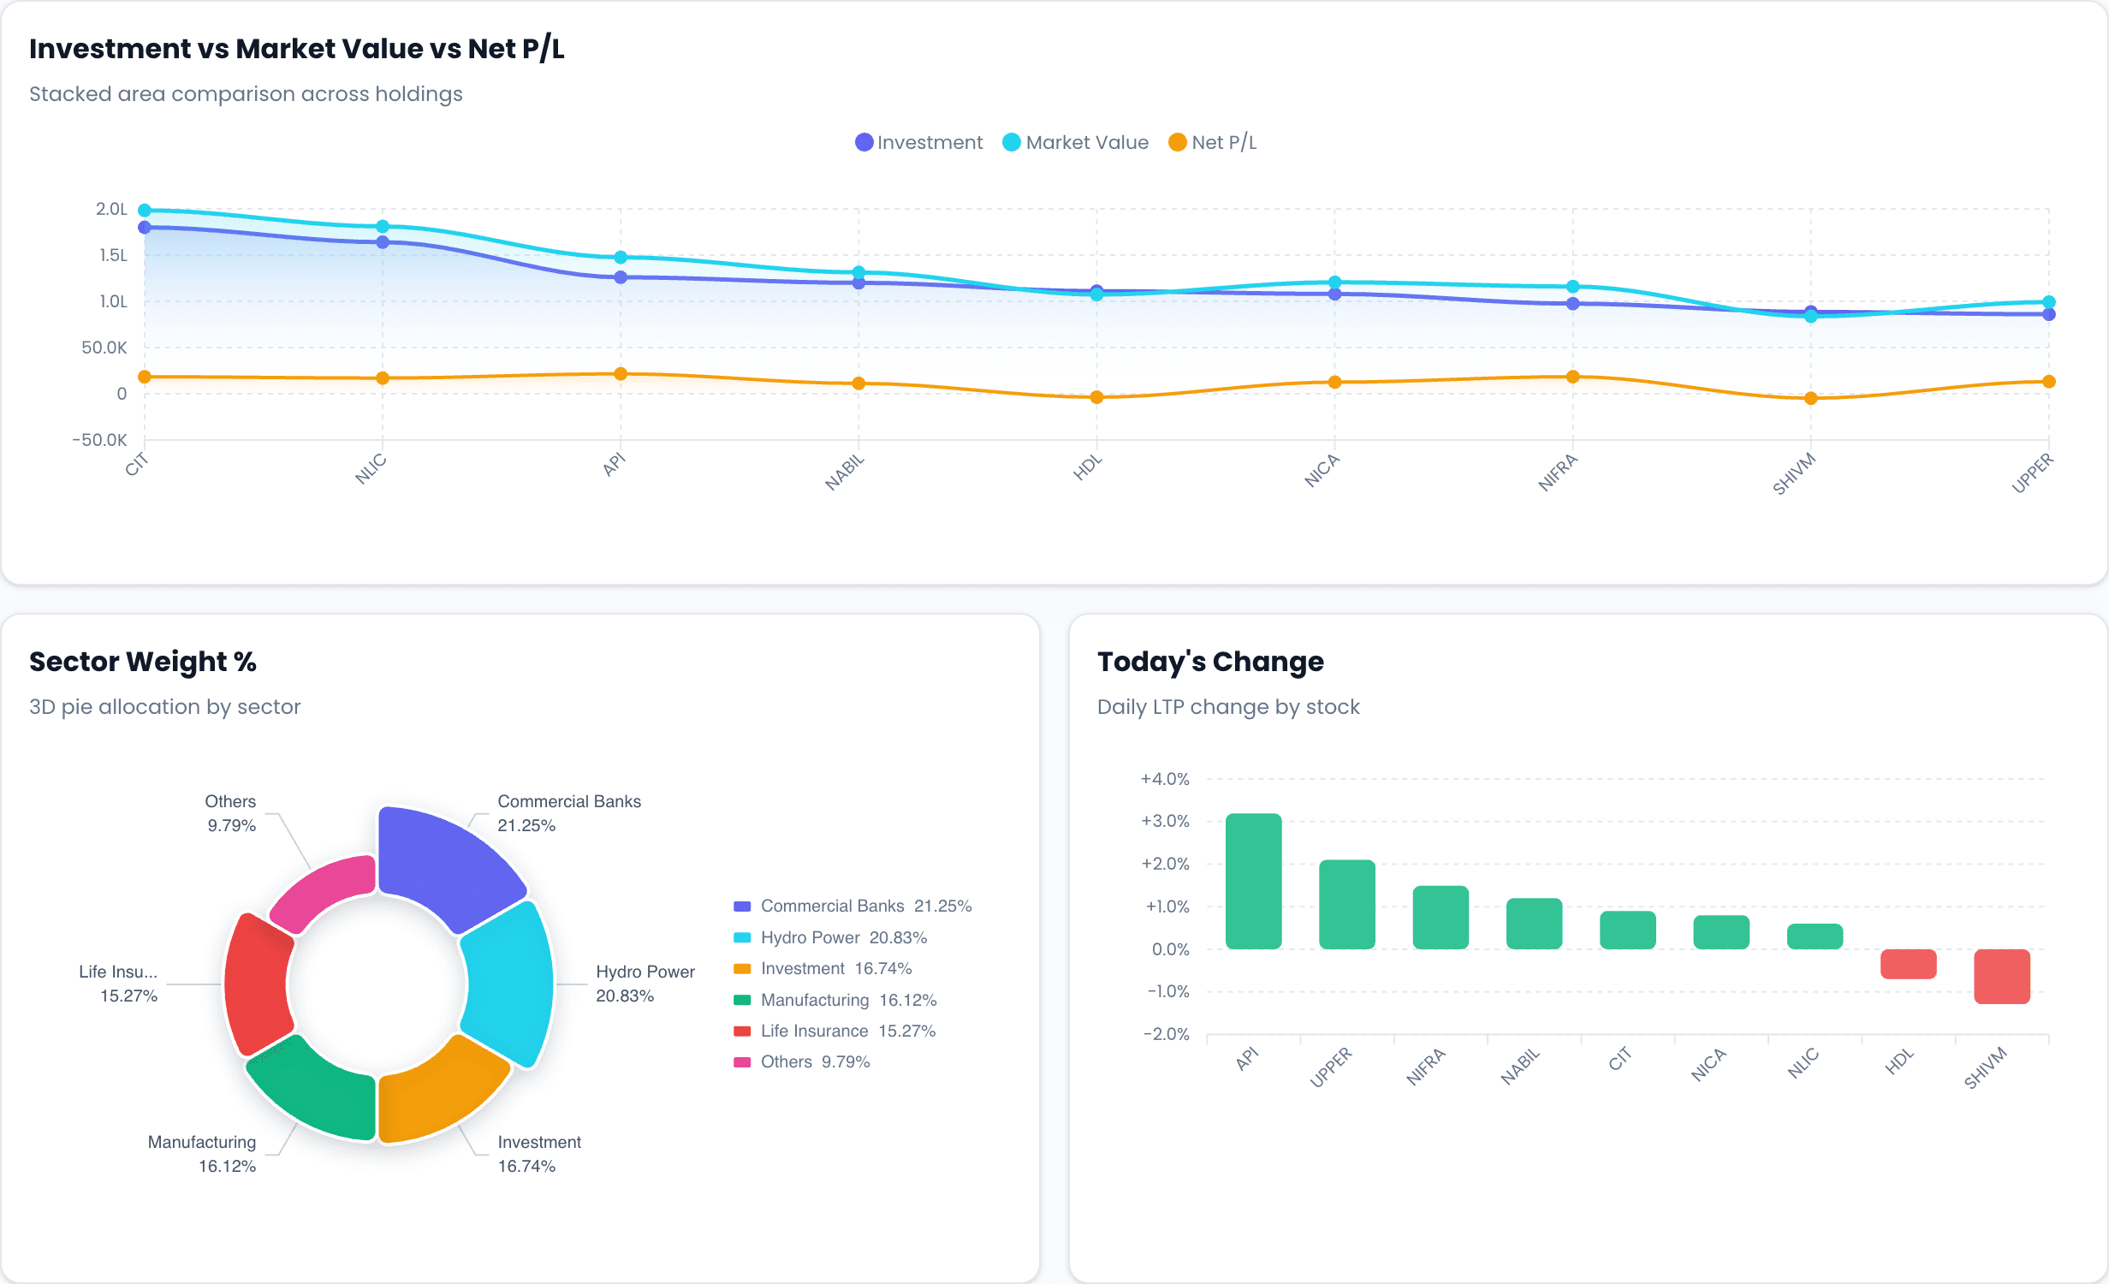Click Market Value point at NICA

1334,282
